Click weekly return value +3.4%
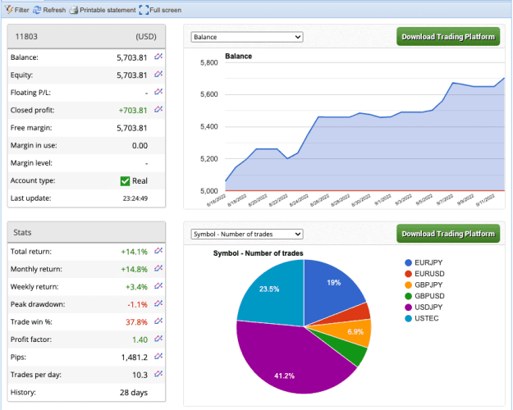513x410 pixels. [136, 287]
